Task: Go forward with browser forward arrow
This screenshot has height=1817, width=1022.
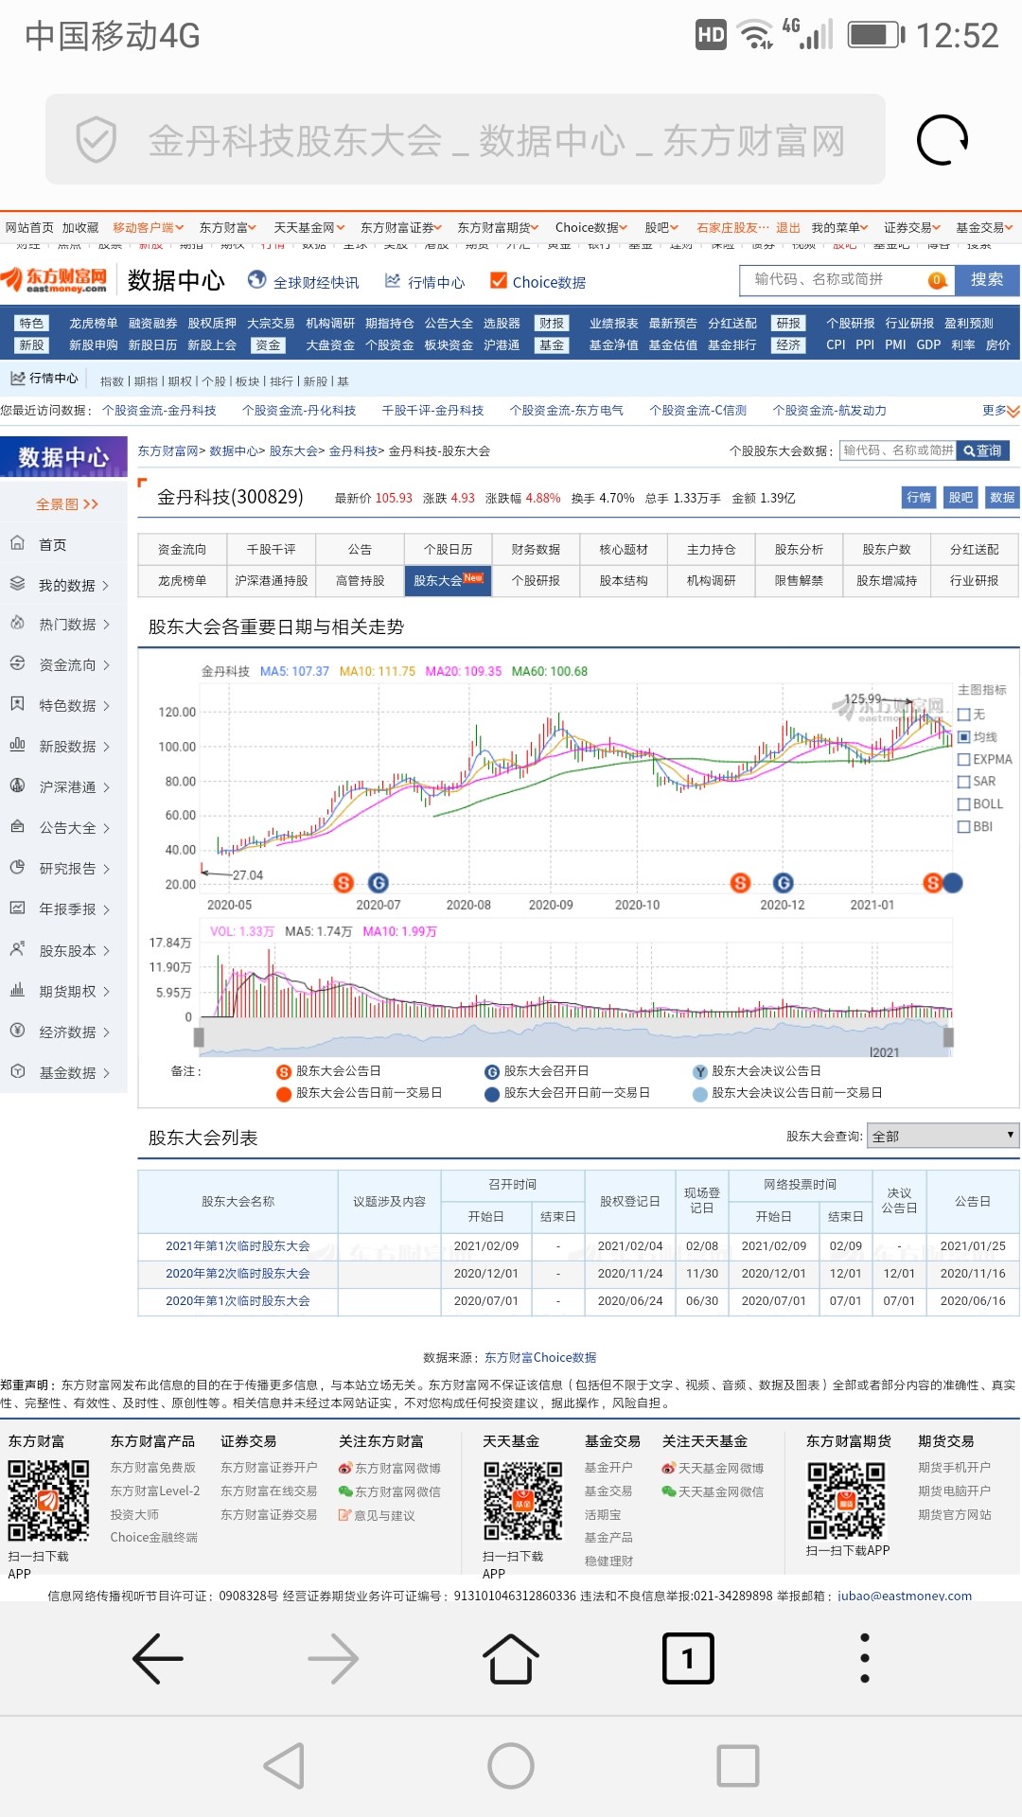Action: (333, 1658)
